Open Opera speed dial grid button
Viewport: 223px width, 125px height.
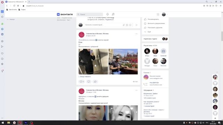pyautogui.click(x=18, y=6)
